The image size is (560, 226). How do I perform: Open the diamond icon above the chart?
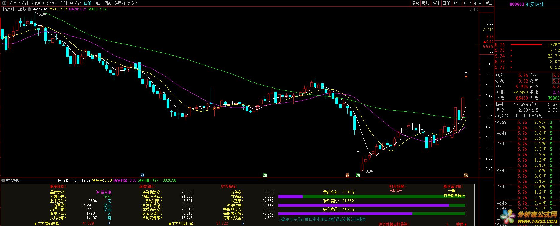click(x=471, y=10)
